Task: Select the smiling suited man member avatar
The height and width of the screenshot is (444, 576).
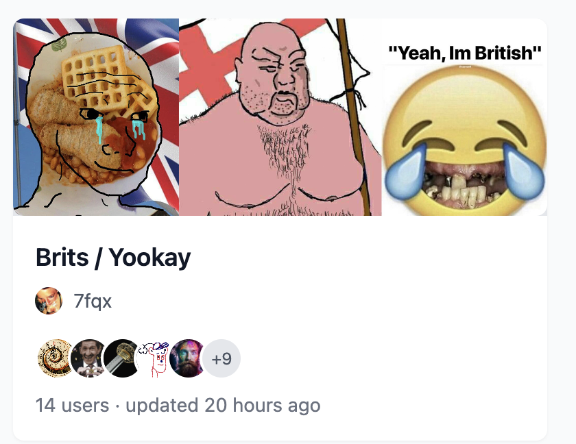Action: coord(88,358)
